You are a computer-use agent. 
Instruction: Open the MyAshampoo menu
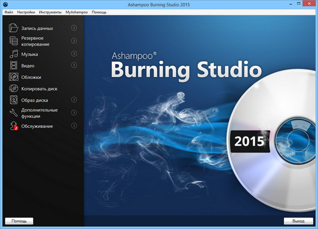(x=77, y=11)
